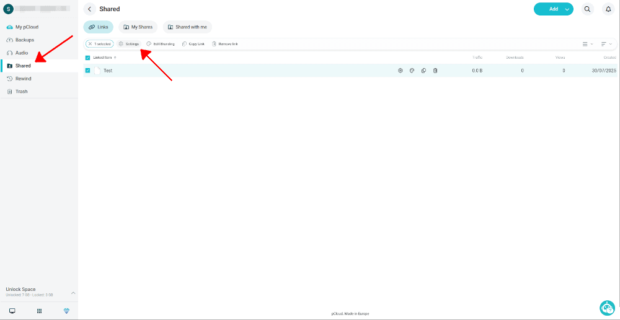
Task: Sort by the Downloads column header
Action: tap(515, 58)
